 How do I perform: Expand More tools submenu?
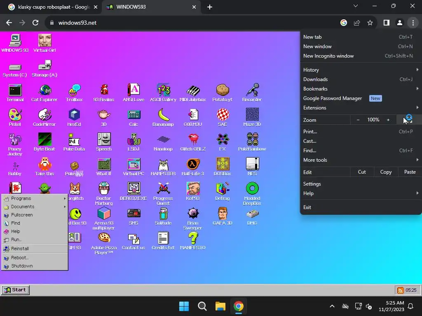pos(361,160)
